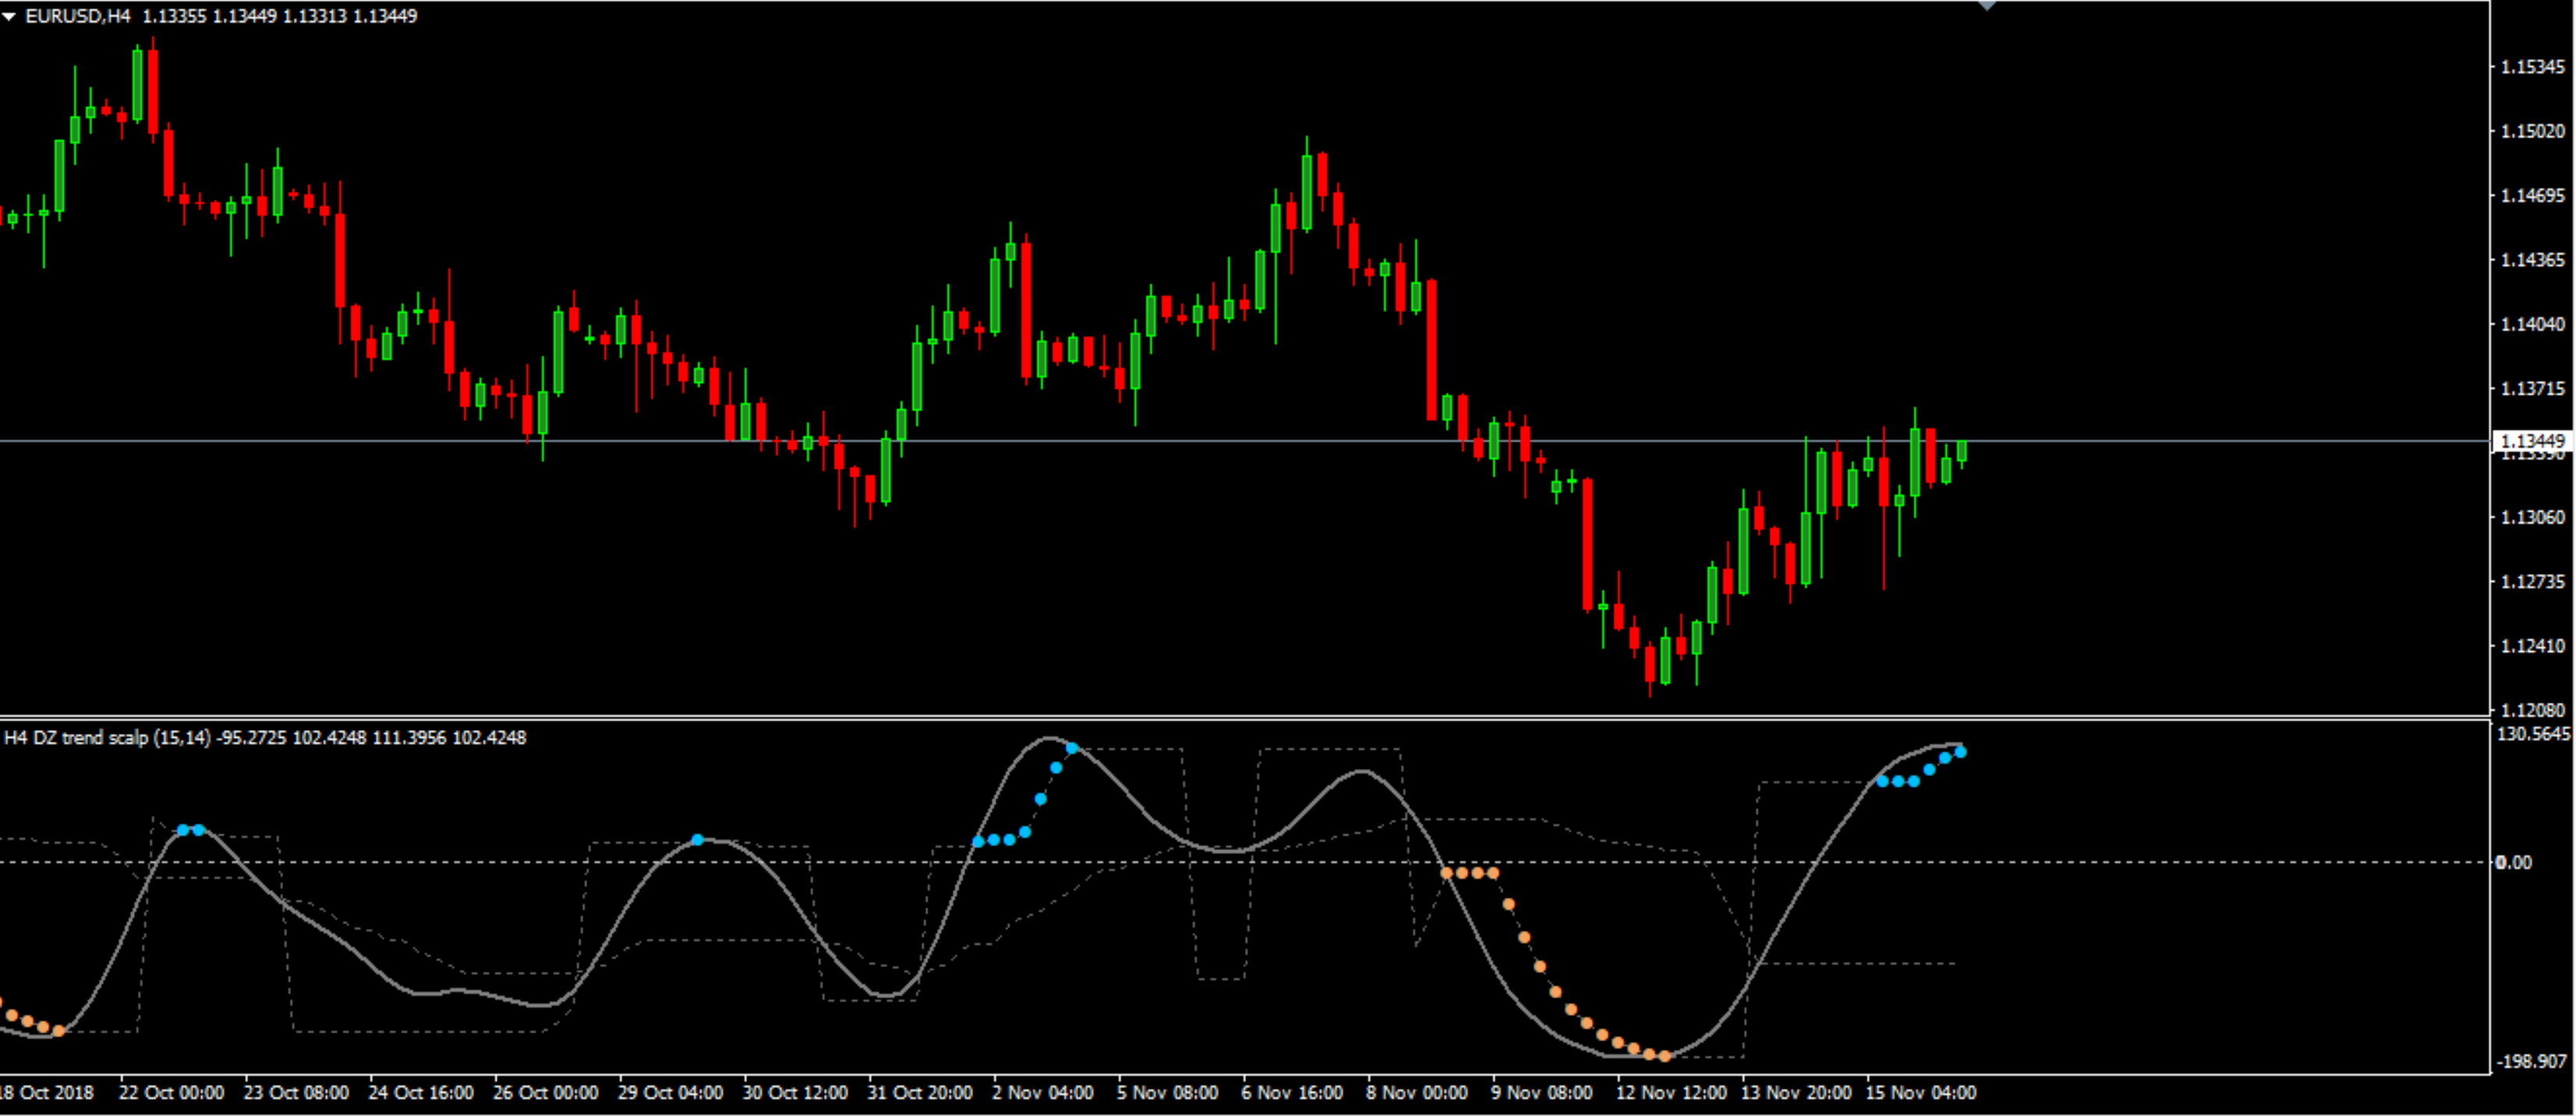This screenshot has width=2576, height=1116.
Task: Click the 130.5645 indicator scale maximum
Action: (x=2533, y=734)
